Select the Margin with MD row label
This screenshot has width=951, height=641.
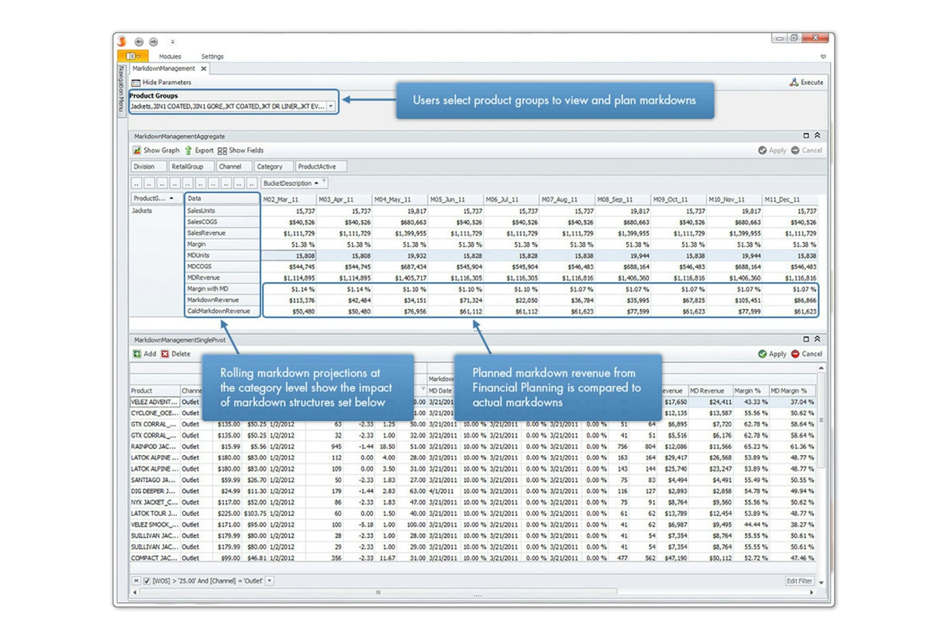point(222,289)
